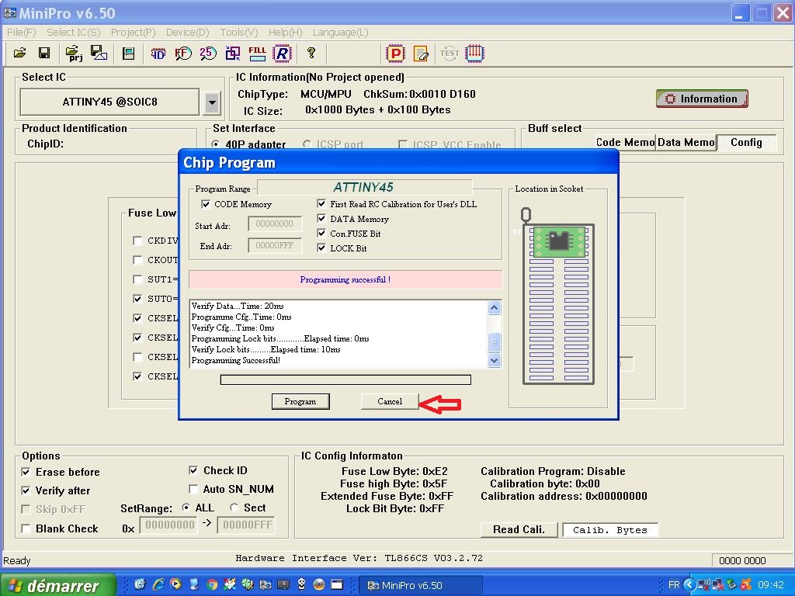Select the 40P adapter radio button
795x596 pixels.
(x=216, y=144)
